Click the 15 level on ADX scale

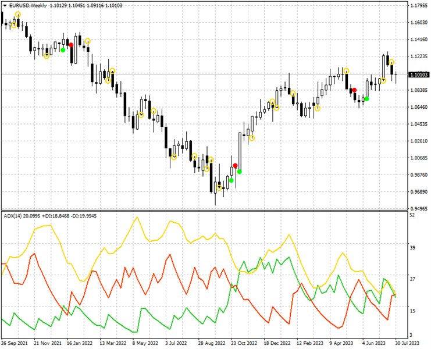pyautogui.click(x=412, y=311)
